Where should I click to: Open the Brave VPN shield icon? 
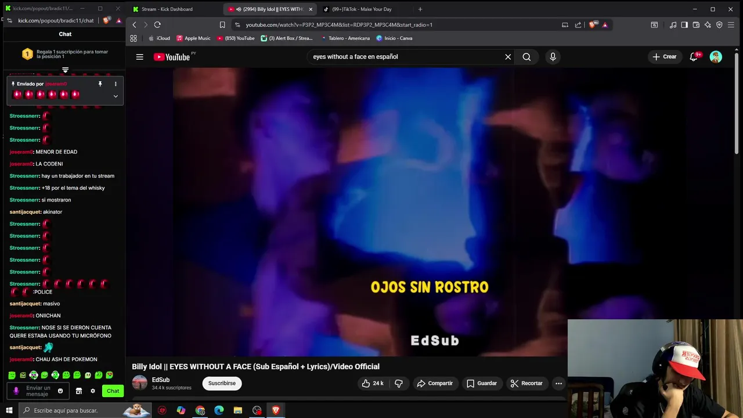719,25
